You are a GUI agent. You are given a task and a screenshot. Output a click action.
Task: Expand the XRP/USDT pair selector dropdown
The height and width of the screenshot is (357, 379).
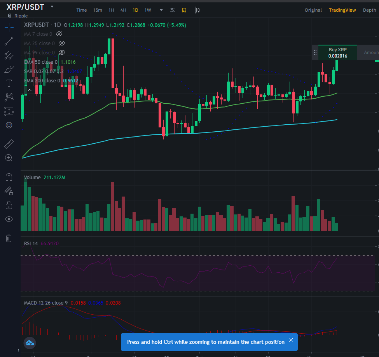(x=52, y=7)
